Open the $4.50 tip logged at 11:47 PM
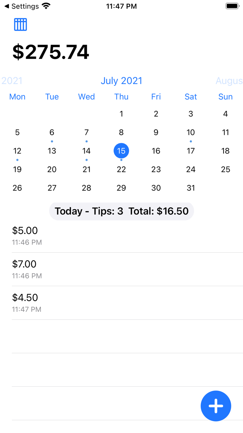243x433 pixels. pyautogui.click(x=25, y=298)
